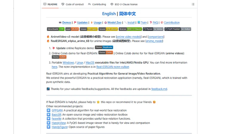The width and height of the screenshot is (239, 134).
Task: Open the HandyView project link
Action: [59, 123]
